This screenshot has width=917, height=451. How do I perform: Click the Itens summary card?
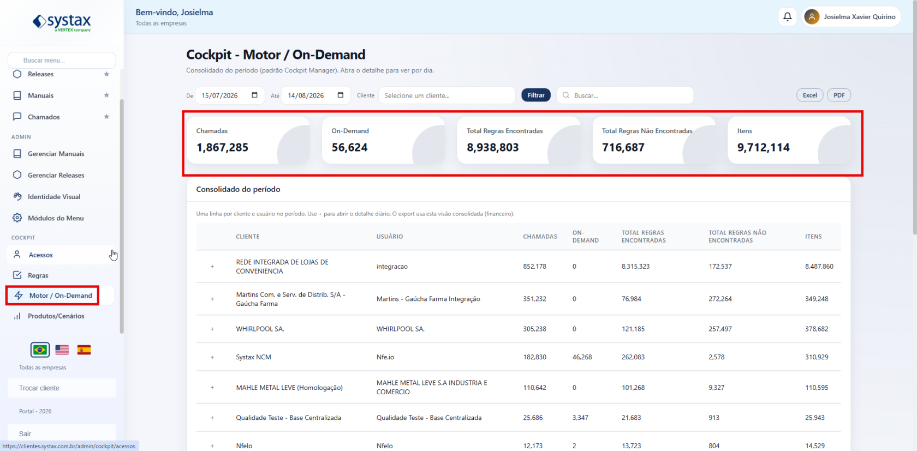point(789,140)
